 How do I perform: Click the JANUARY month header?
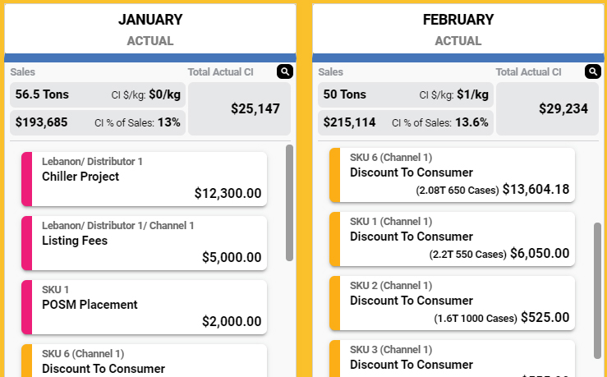tap(150, 20)
